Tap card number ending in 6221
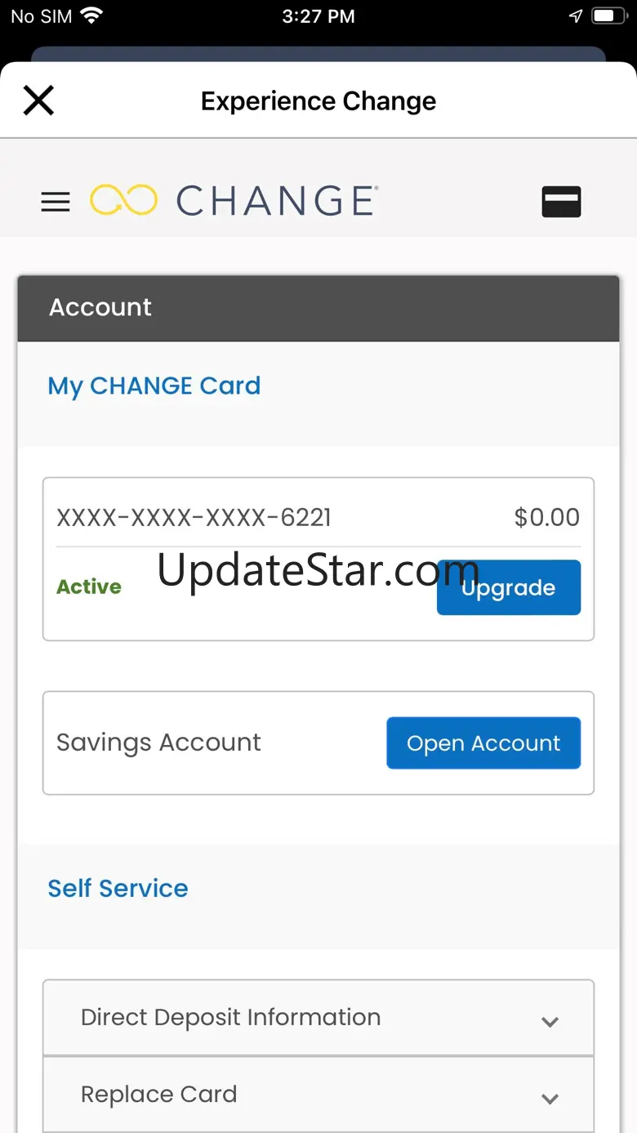This screenshot has height=1133, width=637. tap(194, 517)
